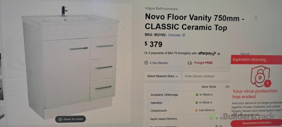Click the Afterpay logo
Viewport: 282px width, 127px height.
(x=207, y=53)
